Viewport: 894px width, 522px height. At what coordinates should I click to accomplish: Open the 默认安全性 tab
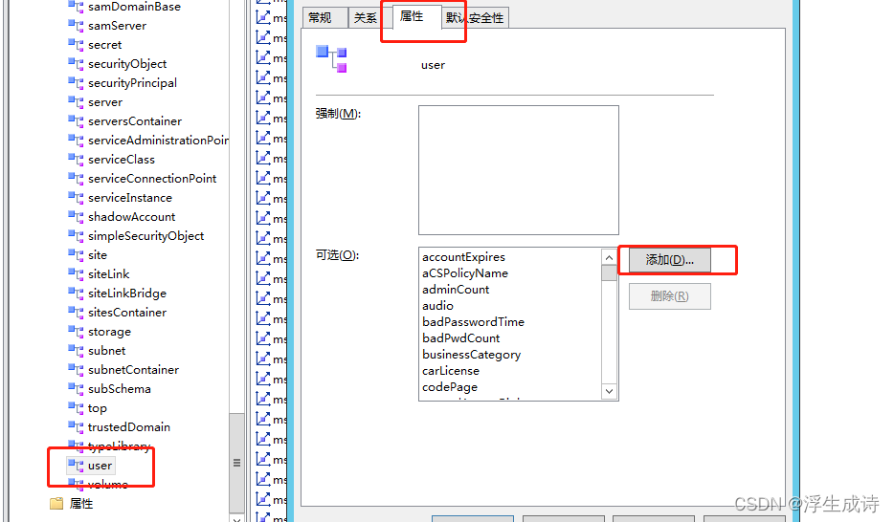click(x=475, y=18)
